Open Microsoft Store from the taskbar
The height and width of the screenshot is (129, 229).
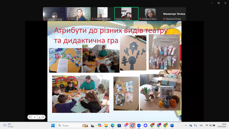click(x=119, y=126)
